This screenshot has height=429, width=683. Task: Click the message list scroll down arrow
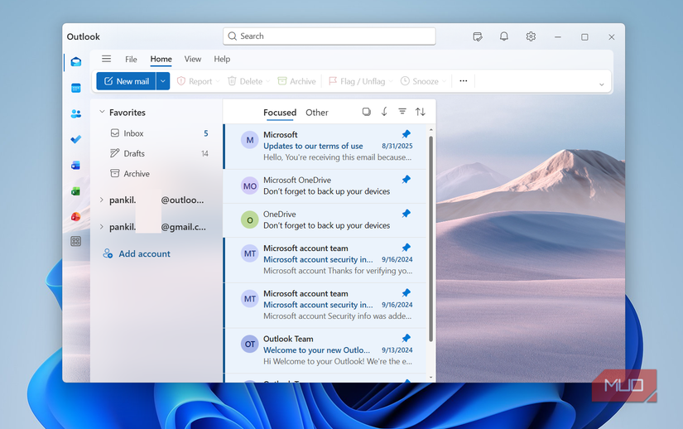click(x=430, y=378)
